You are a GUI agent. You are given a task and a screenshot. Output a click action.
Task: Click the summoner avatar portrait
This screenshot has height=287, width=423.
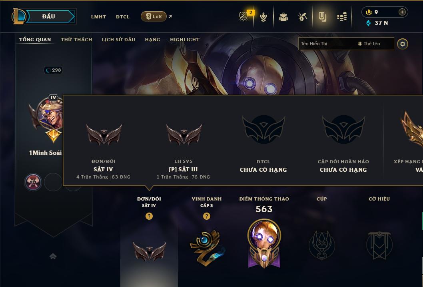[x=51, y=114]
